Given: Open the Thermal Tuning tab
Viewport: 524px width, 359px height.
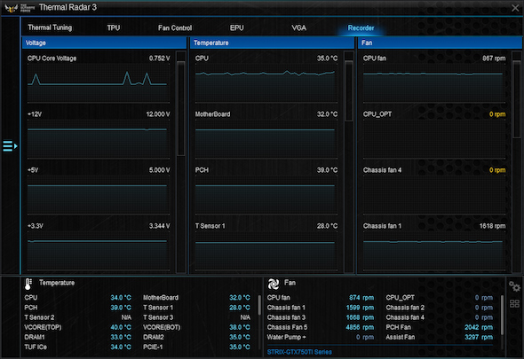Looking at the screenshot, I should tap(50, 27).
